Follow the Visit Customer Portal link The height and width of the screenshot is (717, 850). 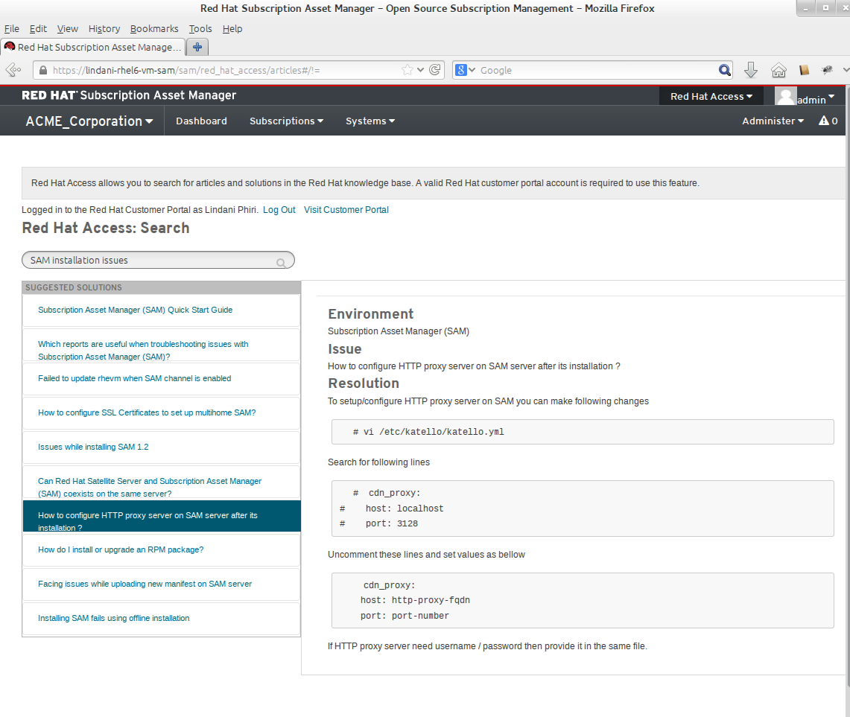[x=346, y=210]
